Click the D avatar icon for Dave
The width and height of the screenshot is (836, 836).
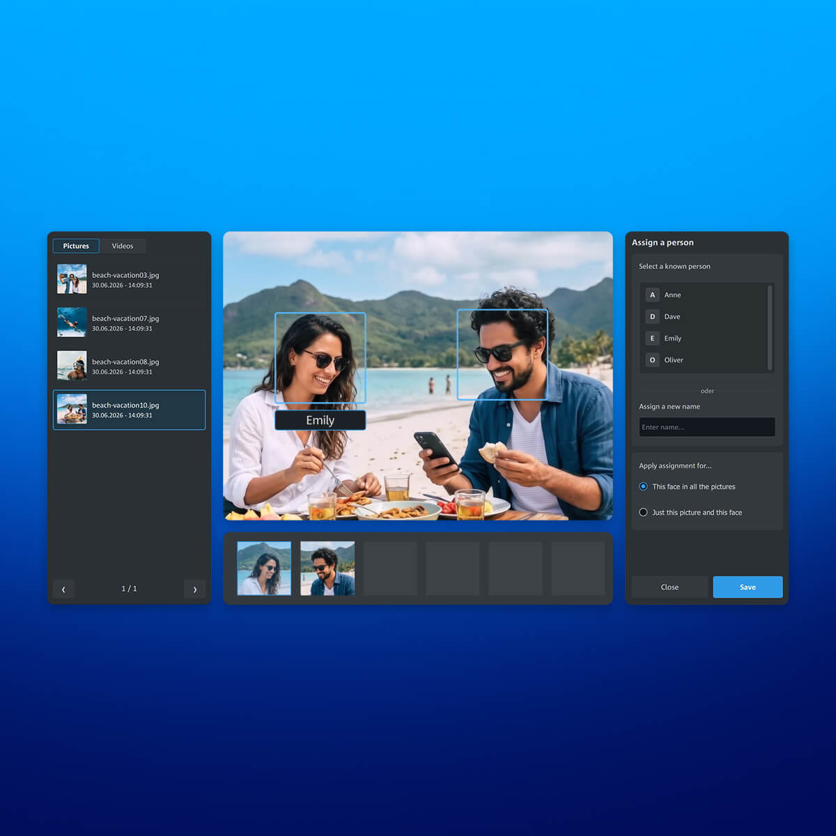tap(652, 316)
